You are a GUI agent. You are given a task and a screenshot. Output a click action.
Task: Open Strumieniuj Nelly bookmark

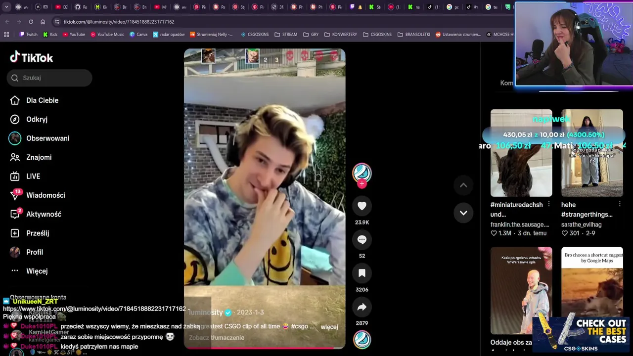pos(211,35)
